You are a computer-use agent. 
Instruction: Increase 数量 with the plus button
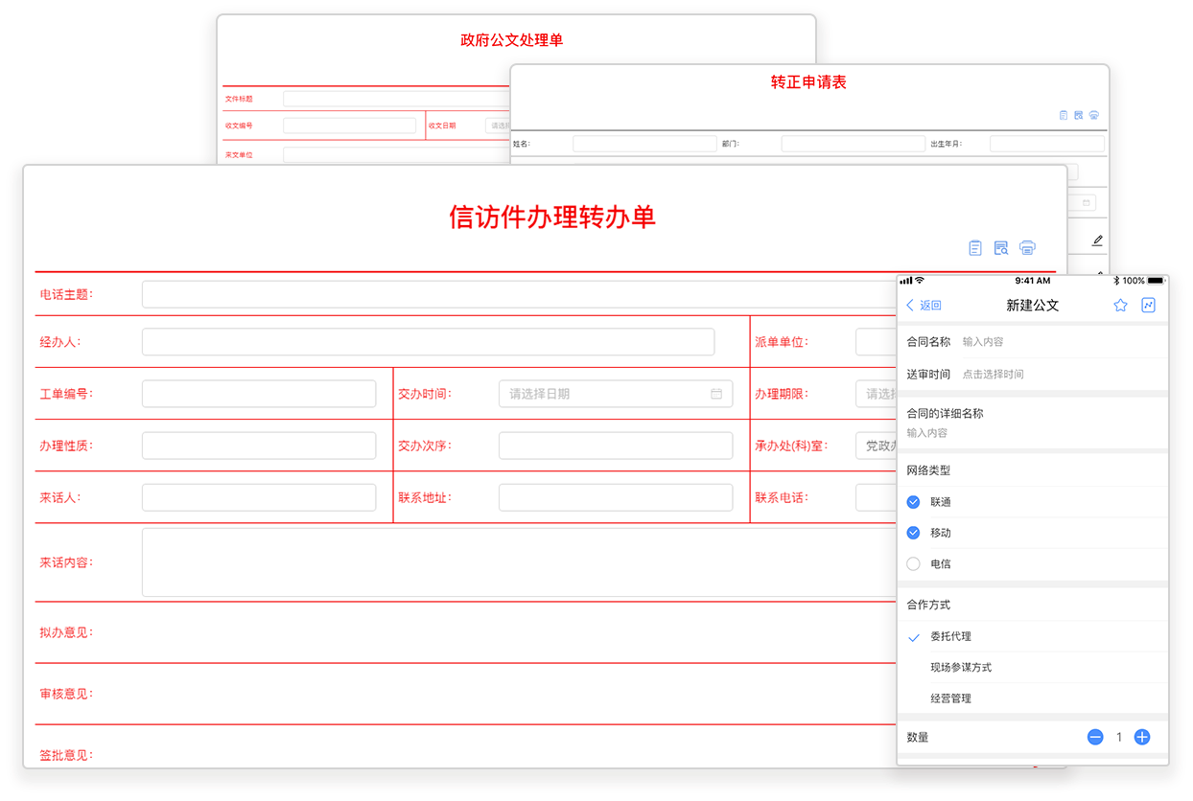click(x=1142, y=737)
